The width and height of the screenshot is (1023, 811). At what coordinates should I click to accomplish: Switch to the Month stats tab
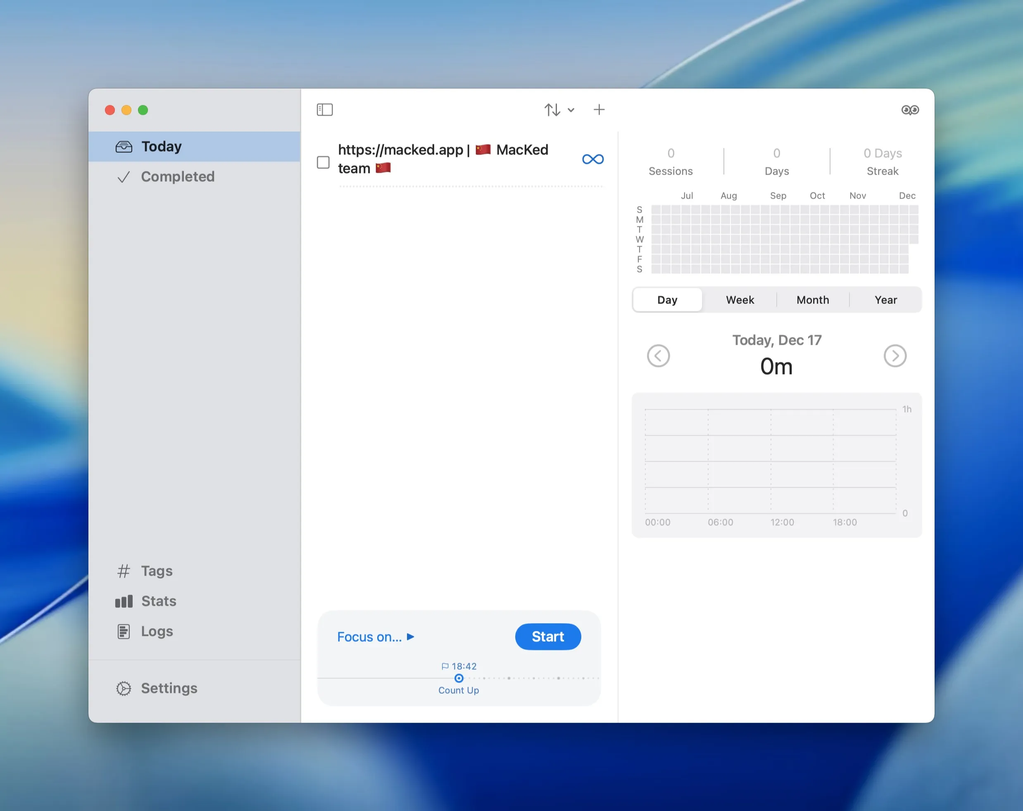pyautogui.click(x=812, y=300)
